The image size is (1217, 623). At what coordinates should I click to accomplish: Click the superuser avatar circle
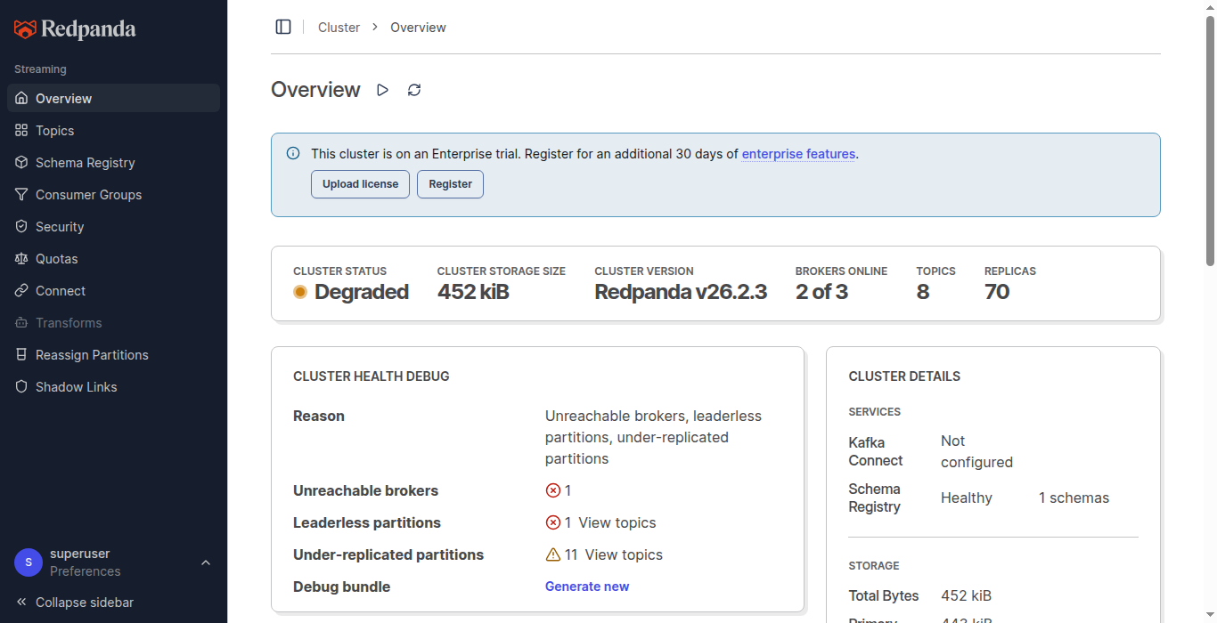coord(29,562)
